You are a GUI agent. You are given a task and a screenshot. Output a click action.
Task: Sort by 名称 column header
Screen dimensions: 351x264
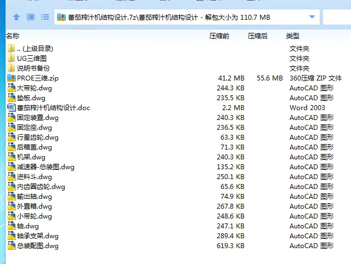[x=13, y=36]
